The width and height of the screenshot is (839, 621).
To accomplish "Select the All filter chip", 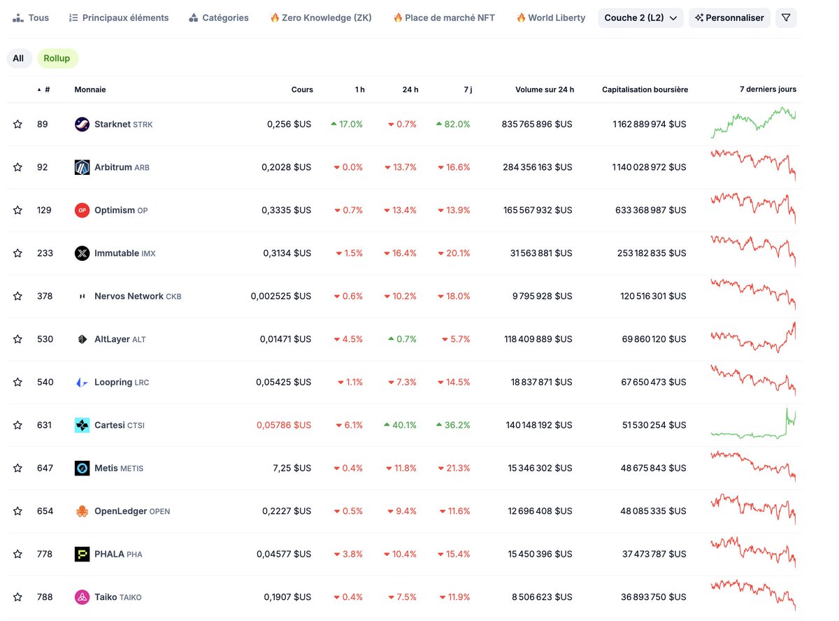I will coord(18,58).
